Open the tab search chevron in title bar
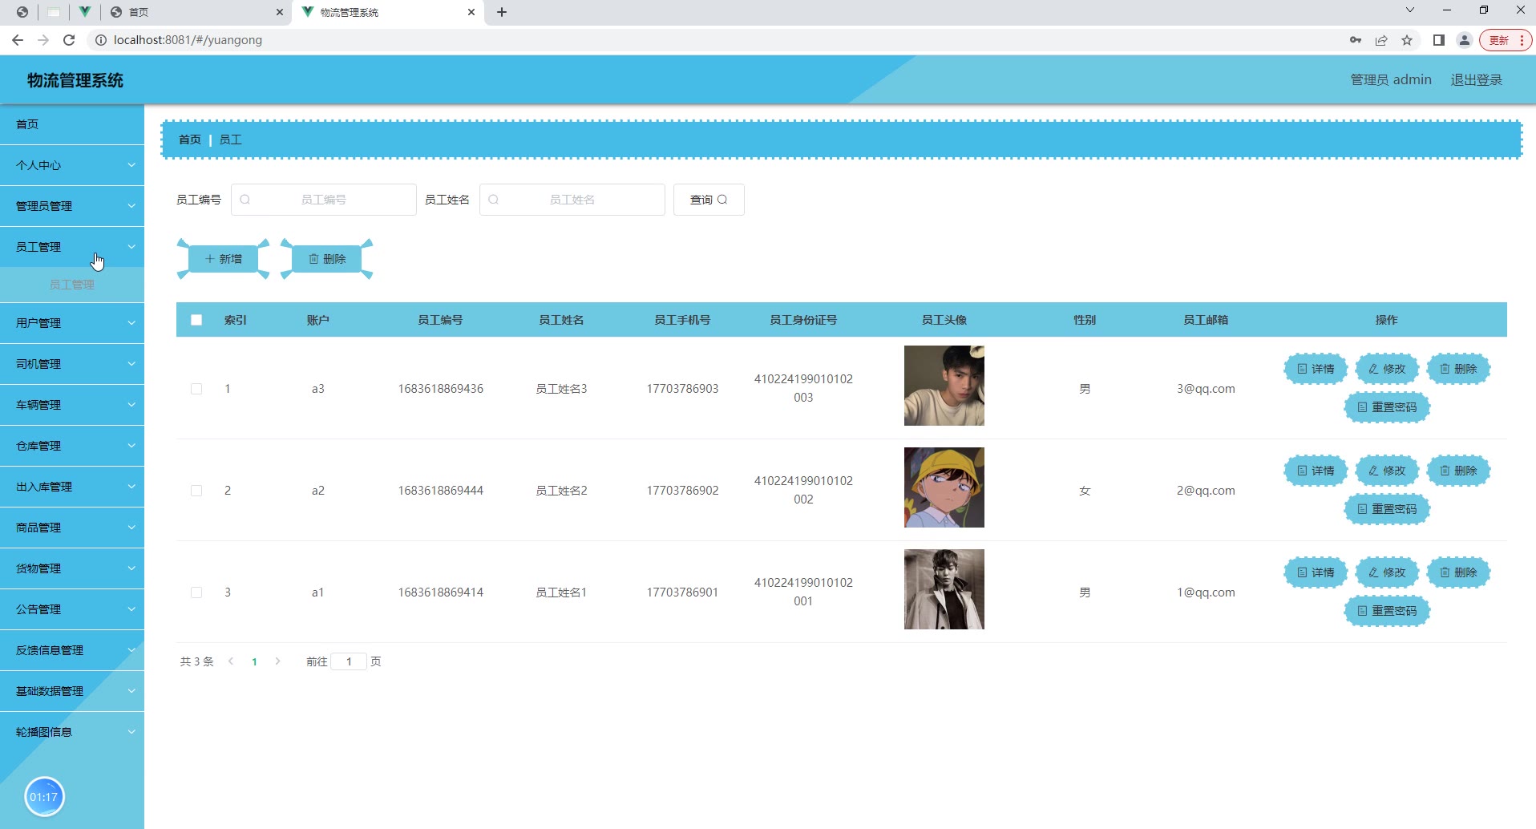 1410,10
